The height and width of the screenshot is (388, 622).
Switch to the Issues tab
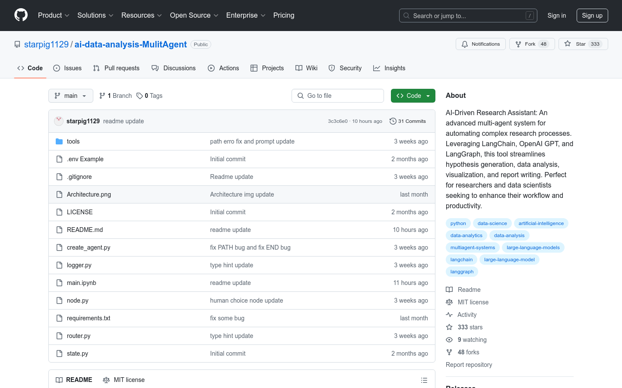click(x=67, y=68)
